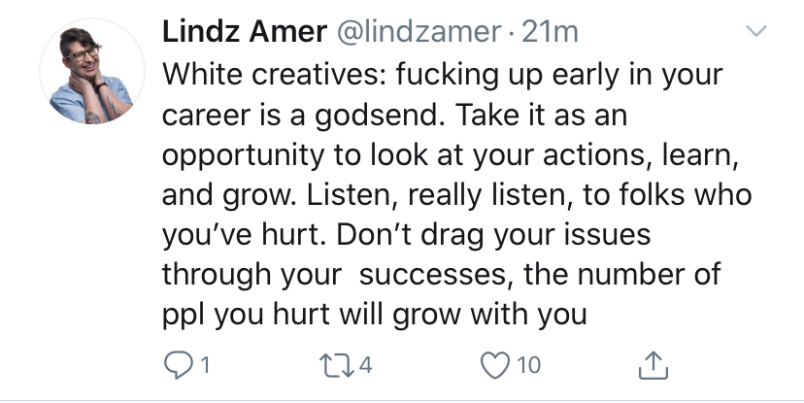The width and height of the screenshot is (804, 403).
Task: Open Lindz Amer's profile picture
Action: (x=92, y=71)
